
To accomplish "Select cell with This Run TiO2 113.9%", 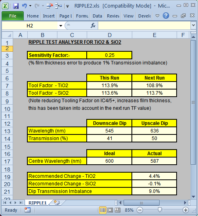I will tap(109, 86).
